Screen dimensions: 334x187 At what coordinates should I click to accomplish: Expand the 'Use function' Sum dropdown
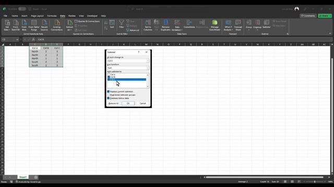click(x=147, y=68)
